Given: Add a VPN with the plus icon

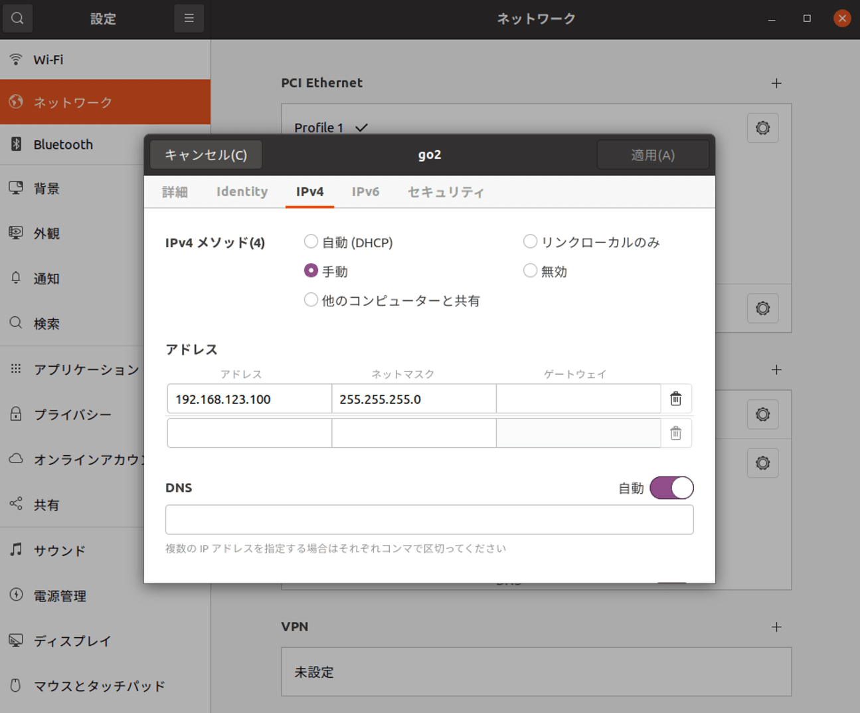Looking at the screenshot, I should pyautogui.click(x=776, y=627).
